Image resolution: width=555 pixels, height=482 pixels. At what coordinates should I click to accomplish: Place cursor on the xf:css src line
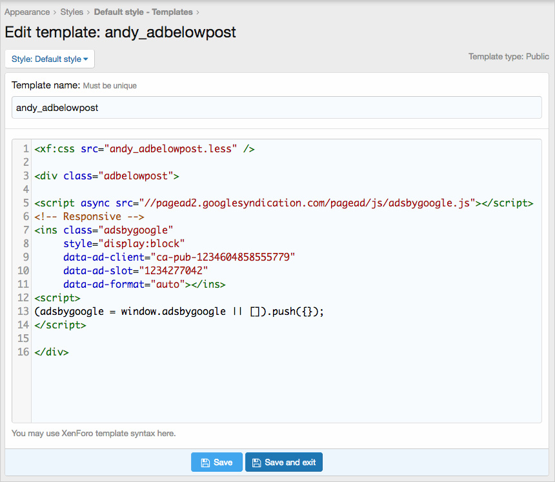point(145,149)
